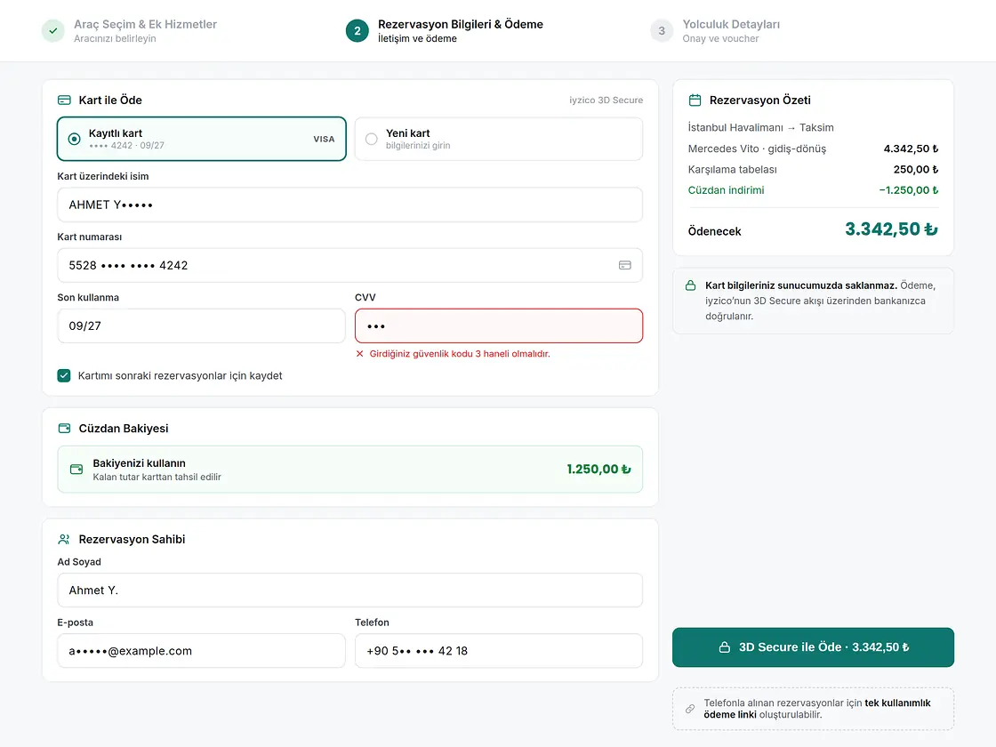Click the step 3 circle indicator
996x747 pixels.
tap(662, 30)
